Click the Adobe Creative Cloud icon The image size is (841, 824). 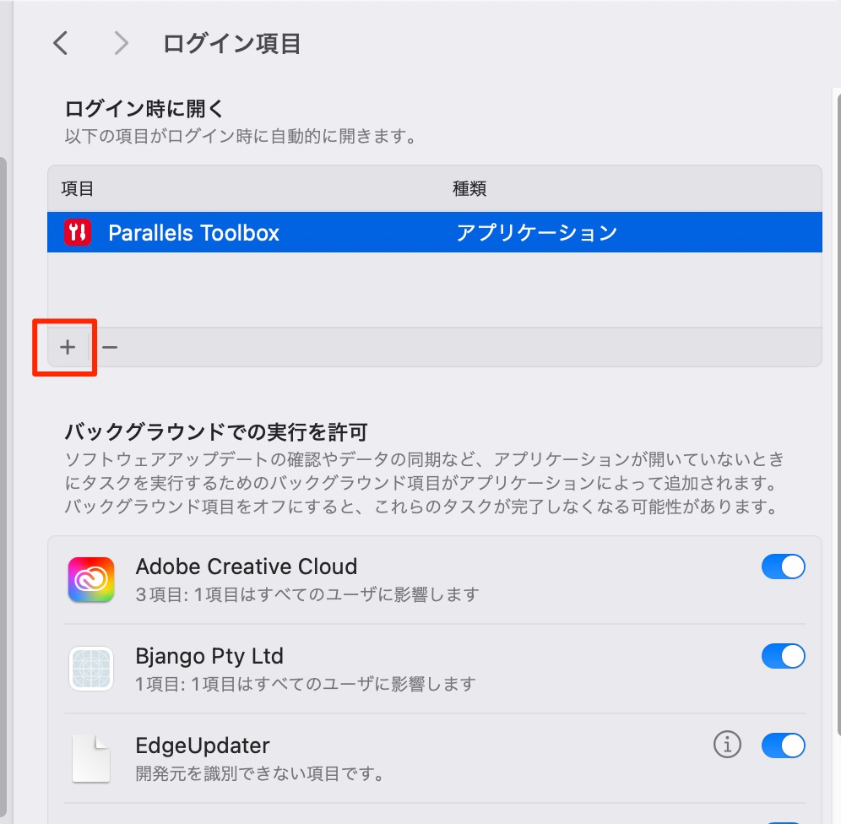pyautogui.click(x=91, y=579)
